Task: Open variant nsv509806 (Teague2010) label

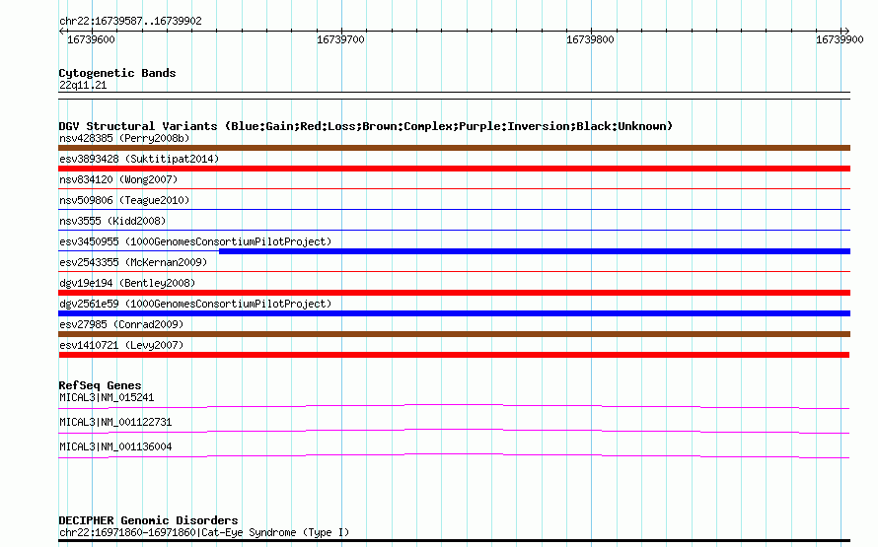Action: coord(124,200)
